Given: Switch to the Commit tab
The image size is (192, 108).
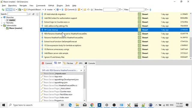Looking at the screenshot, I should pos(47,63).
